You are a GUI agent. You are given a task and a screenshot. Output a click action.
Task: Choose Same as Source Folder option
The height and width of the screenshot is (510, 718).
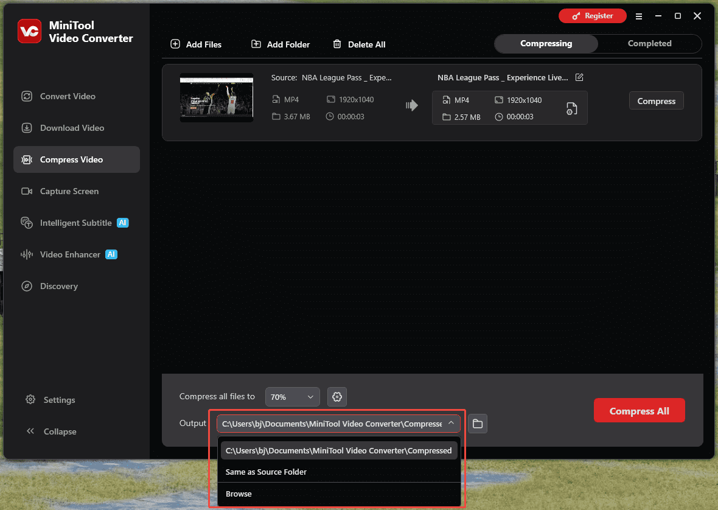point(339,472)
